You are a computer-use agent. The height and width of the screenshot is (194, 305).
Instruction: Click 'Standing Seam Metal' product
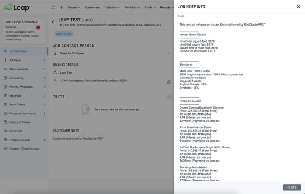pyautogui.click(x=193, y=167)
